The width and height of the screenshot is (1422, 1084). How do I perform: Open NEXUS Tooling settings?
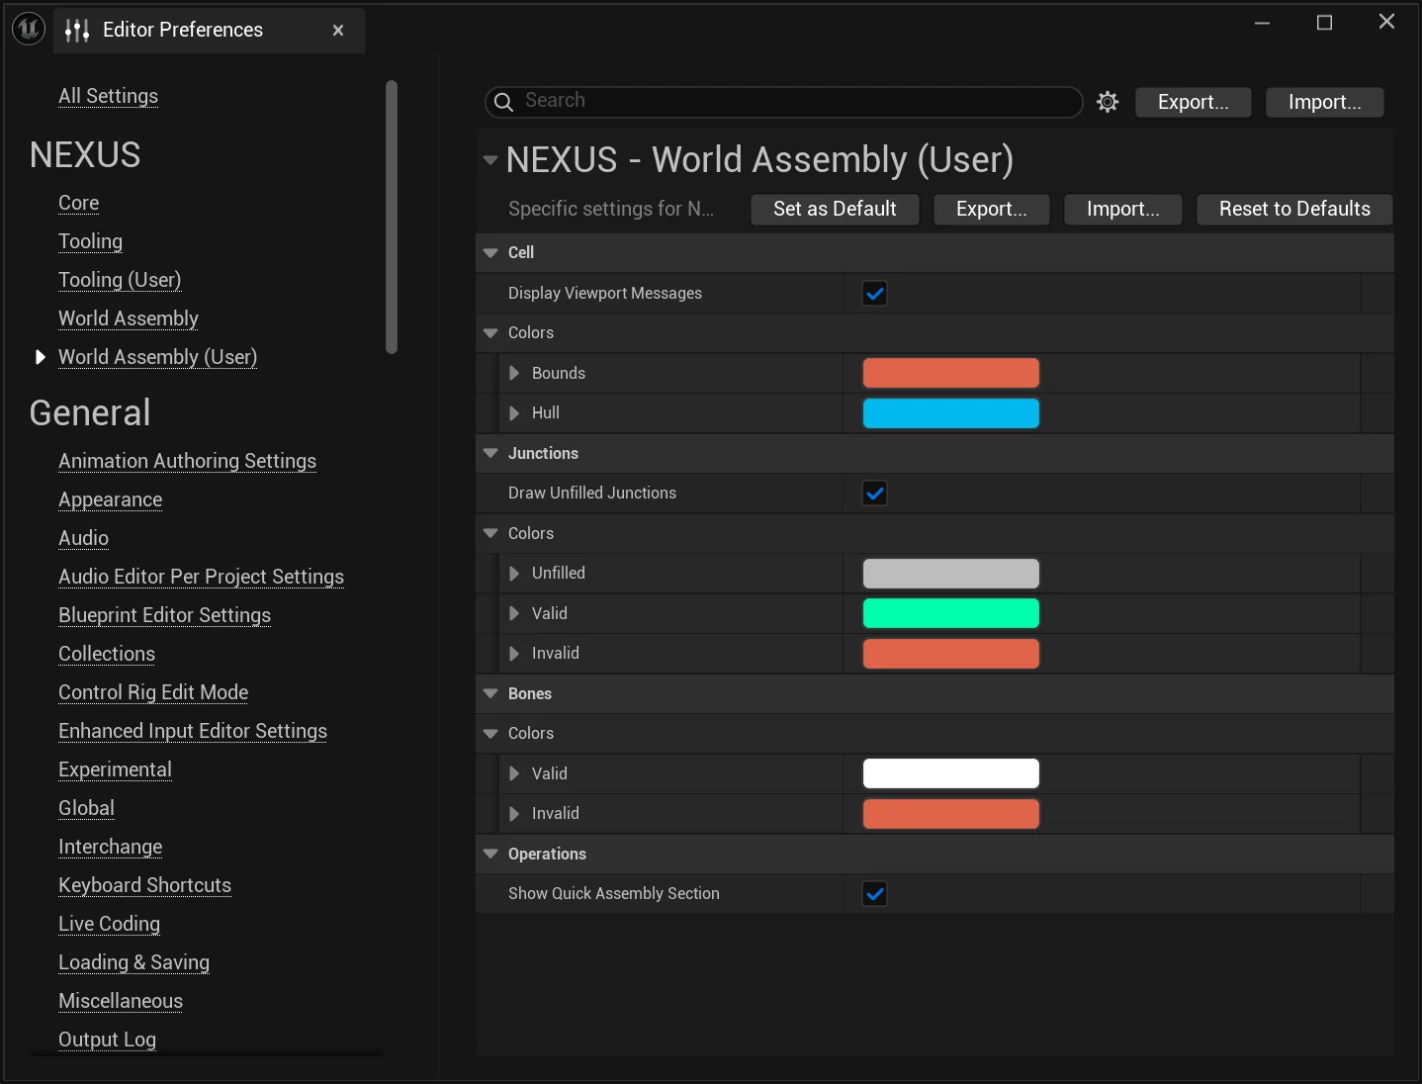tap(91, 241)
